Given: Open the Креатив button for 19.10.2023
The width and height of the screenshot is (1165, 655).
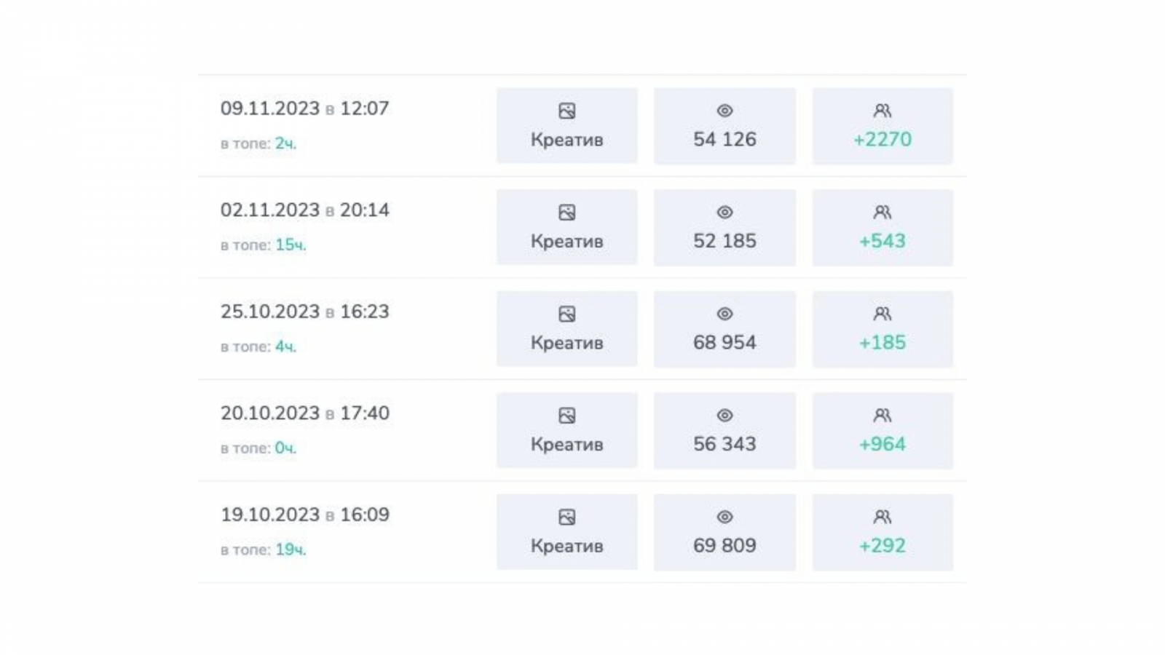Looking at the screenshot, I should click(566, 533).
